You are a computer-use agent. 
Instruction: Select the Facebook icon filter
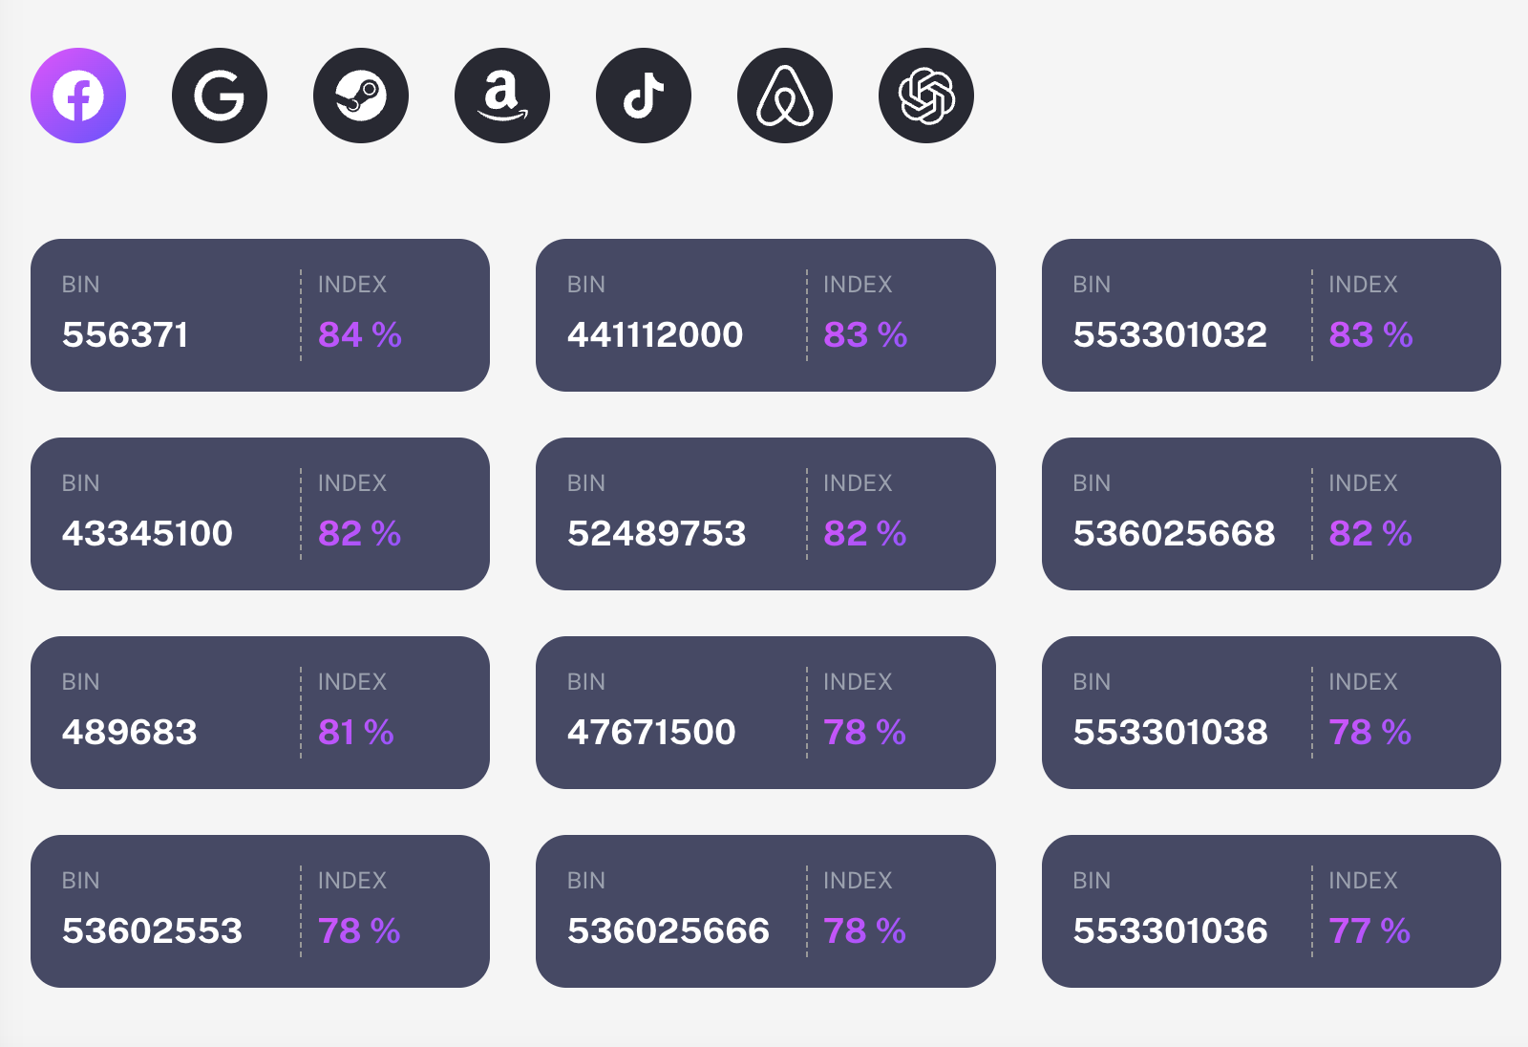pos(78,96)
